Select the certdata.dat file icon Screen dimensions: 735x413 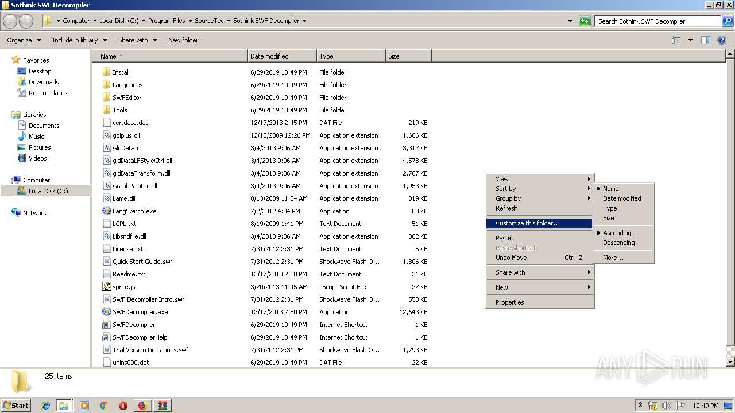click(106, 123)
